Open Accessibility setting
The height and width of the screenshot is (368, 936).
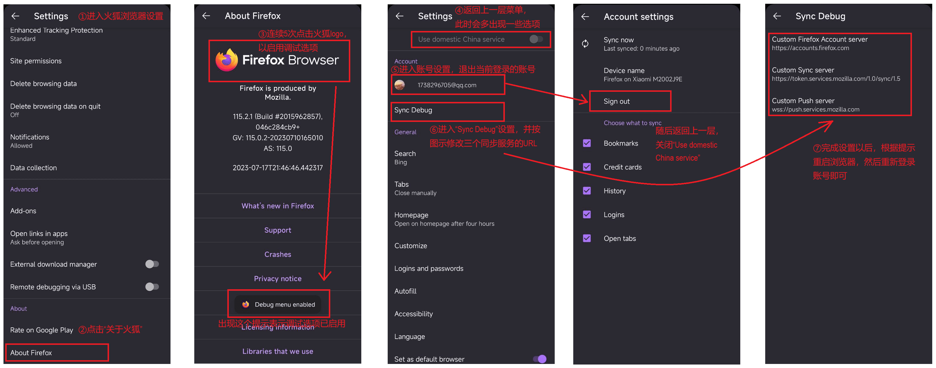pyautogui.click(x=471, y=314)
